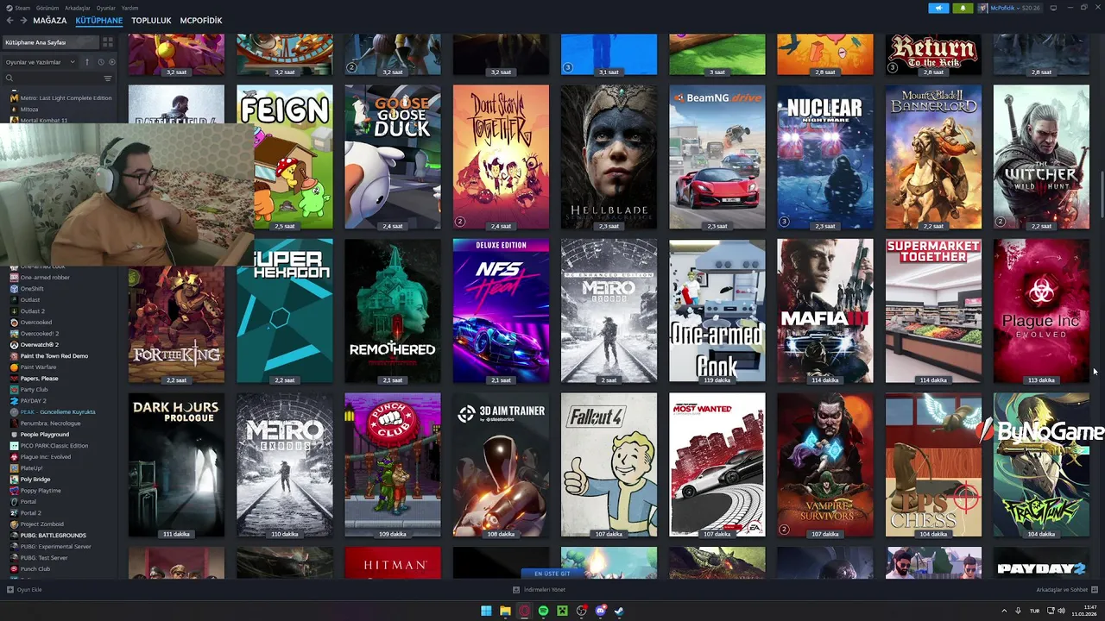Open Arkadaşlar ve Sohbet panel
This screenshot has height=621, width=1105.
click(1066, 590)
